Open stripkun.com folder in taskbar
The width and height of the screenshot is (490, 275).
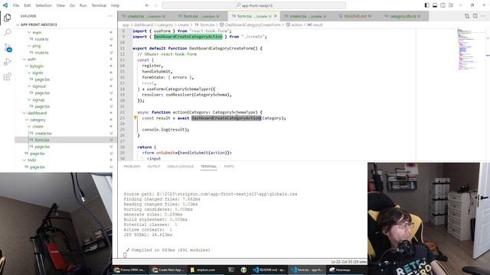(203, 270)
